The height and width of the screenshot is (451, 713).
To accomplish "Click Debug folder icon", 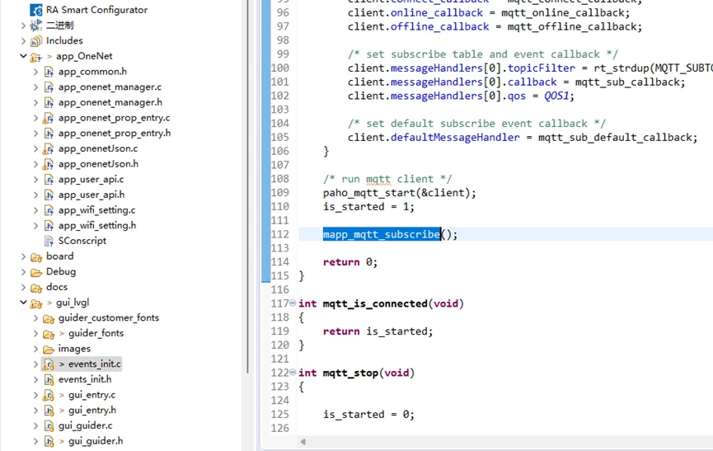I will click(x=36, y=272).
